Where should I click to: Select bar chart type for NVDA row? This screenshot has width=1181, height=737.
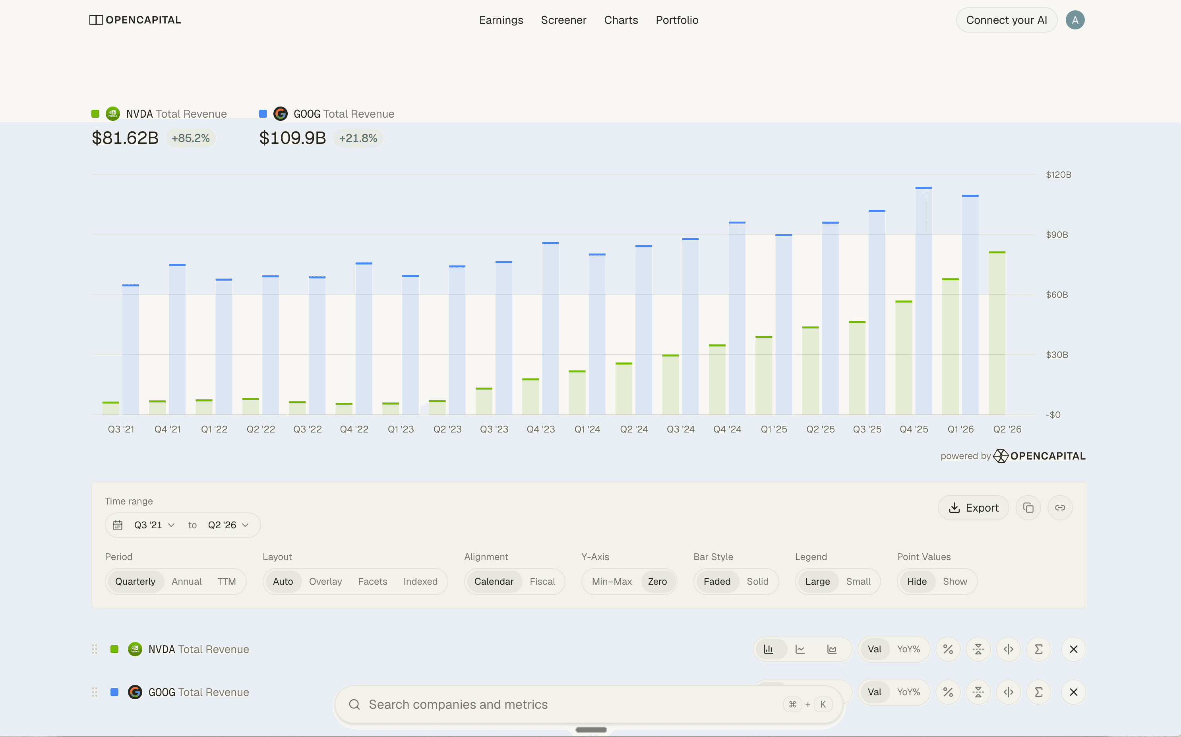[x=769, y=649]
